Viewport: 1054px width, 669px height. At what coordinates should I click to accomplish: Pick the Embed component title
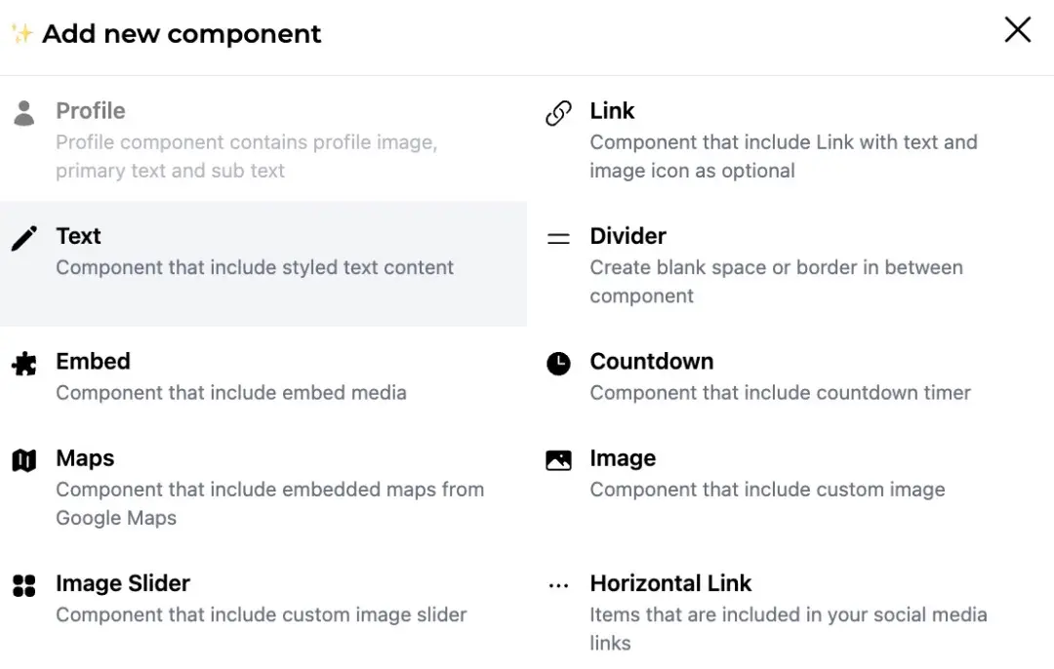(93, 362)
